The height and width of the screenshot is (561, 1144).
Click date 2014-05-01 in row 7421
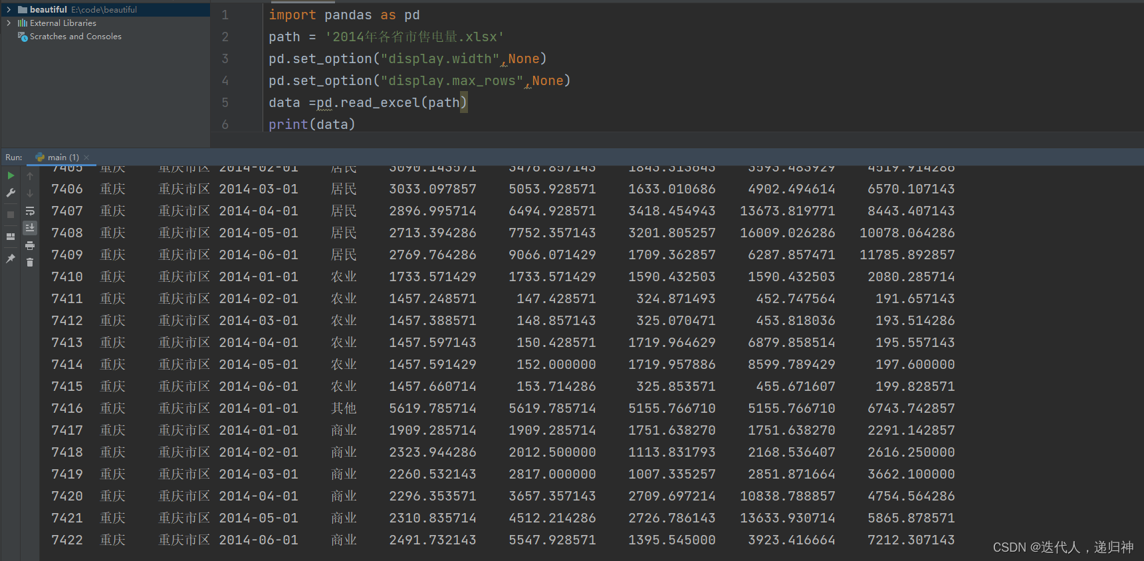click(259, 518)
